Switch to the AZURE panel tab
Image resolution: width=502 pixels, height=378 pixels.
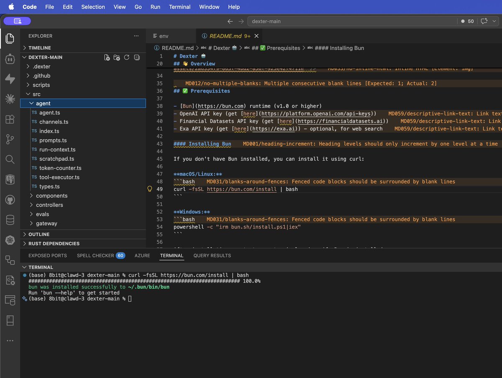pyautogui.click(x=142, y=255)
